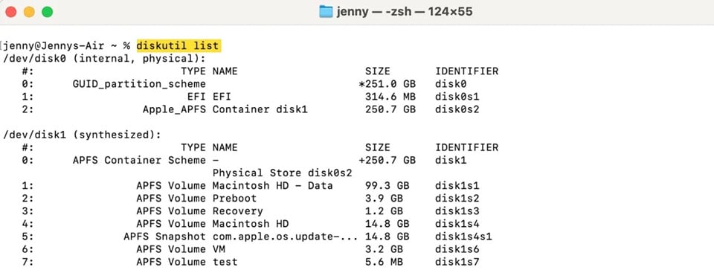Click the "test" volume name
Screen dimensions: 714x273
pos(225,262)
